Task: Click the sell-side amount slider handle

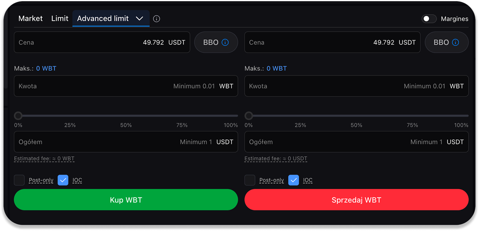Action: click(x=249, y=116)
